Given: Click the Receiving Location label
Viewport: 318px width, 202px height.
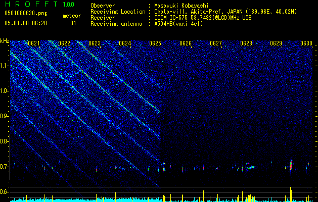Looking at the screenshot, I should 118,12.
